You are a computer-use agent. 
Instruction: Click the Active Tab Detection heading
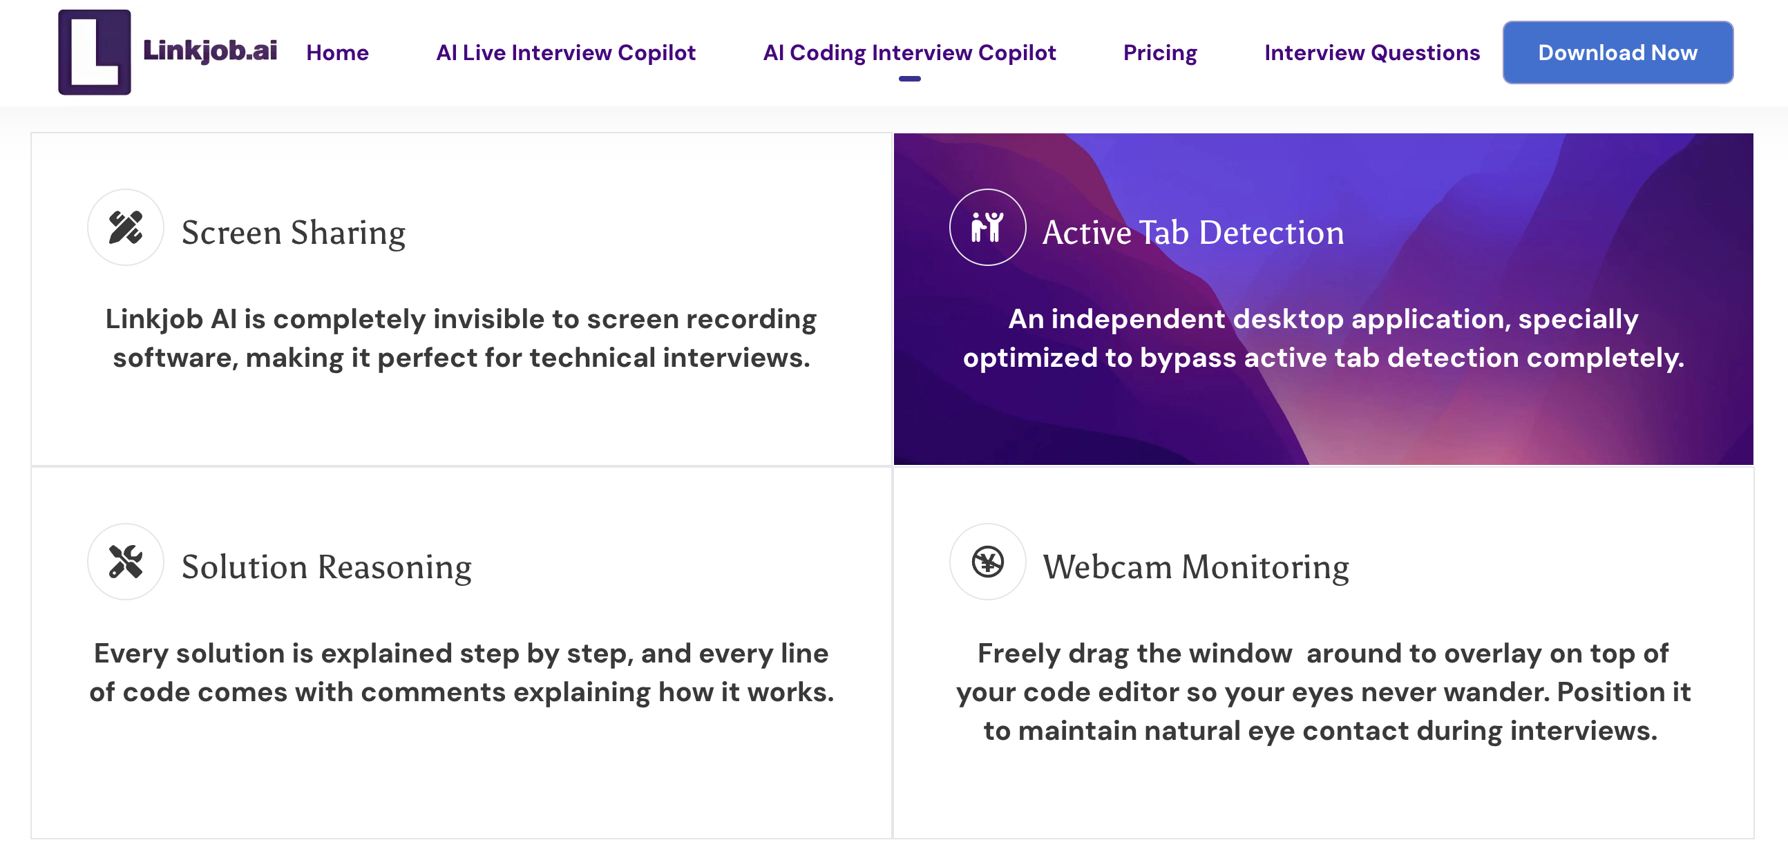point(1192,232)
